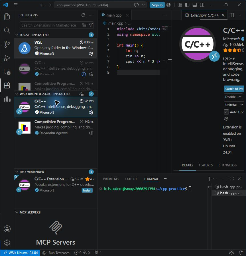Screen dimensions: 246x256
Task: Open manage gear for Divyanshu Agrawal extension
Action: click(91, 133)
